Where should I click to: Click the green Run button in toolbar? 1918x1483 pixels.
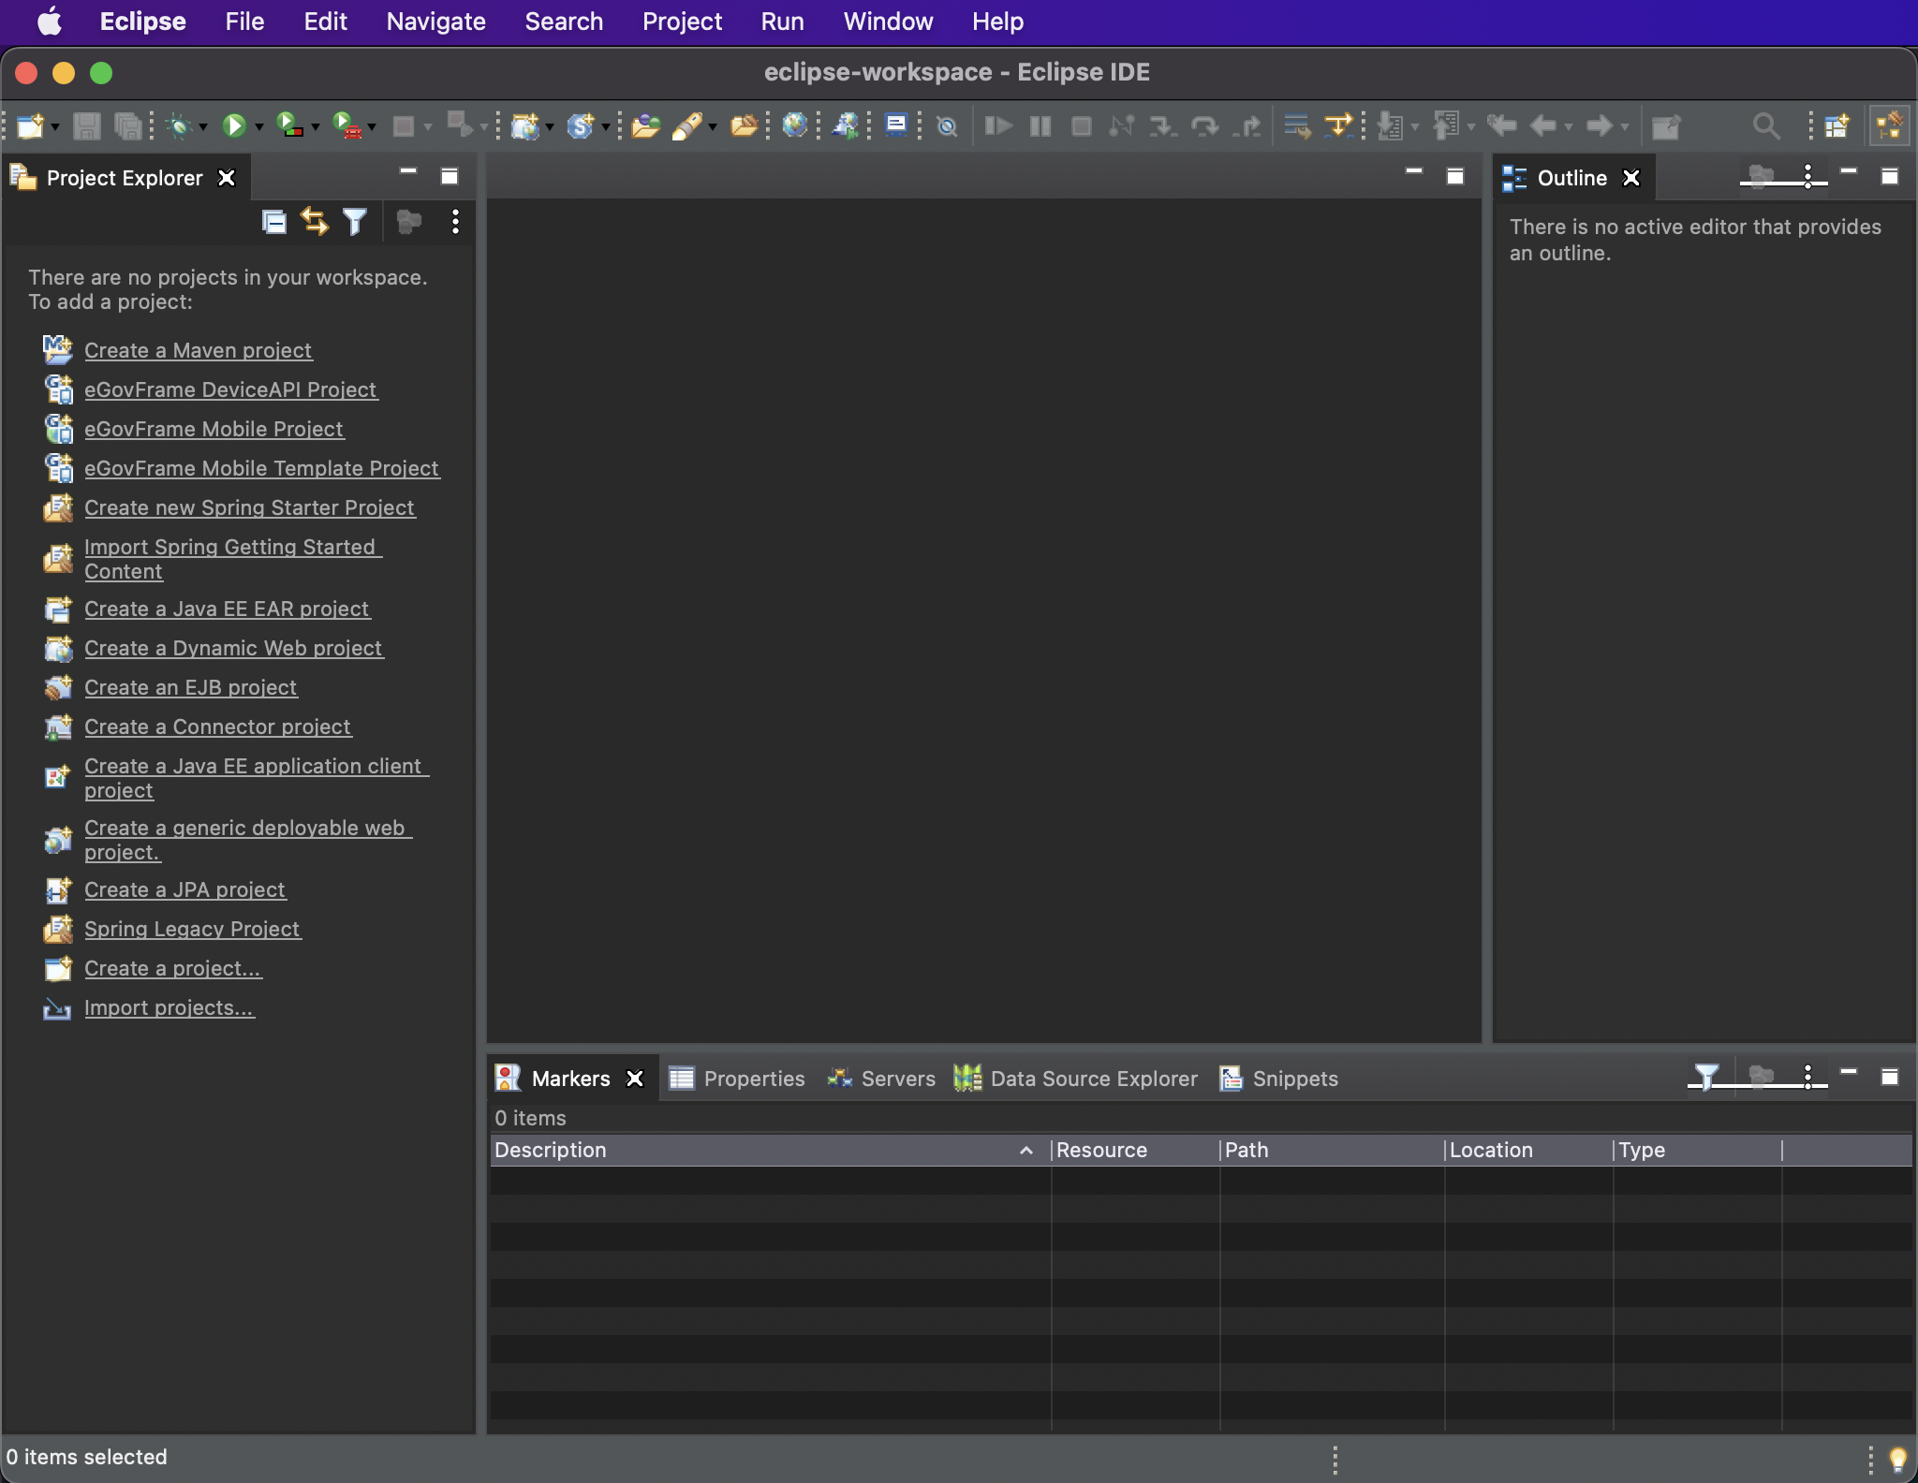233,125
